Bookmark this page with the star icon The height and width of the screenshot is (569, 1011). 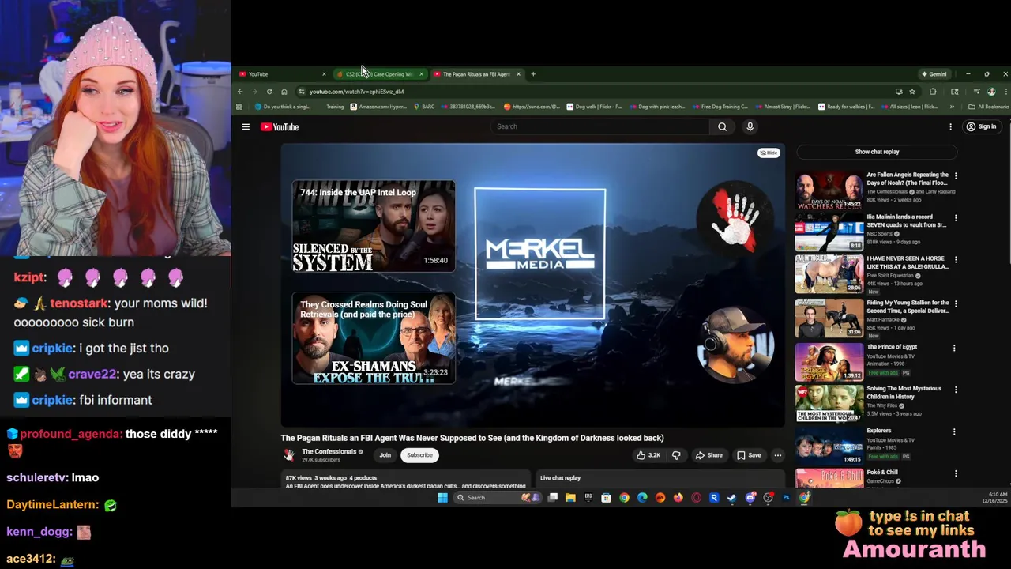point(912,92)
